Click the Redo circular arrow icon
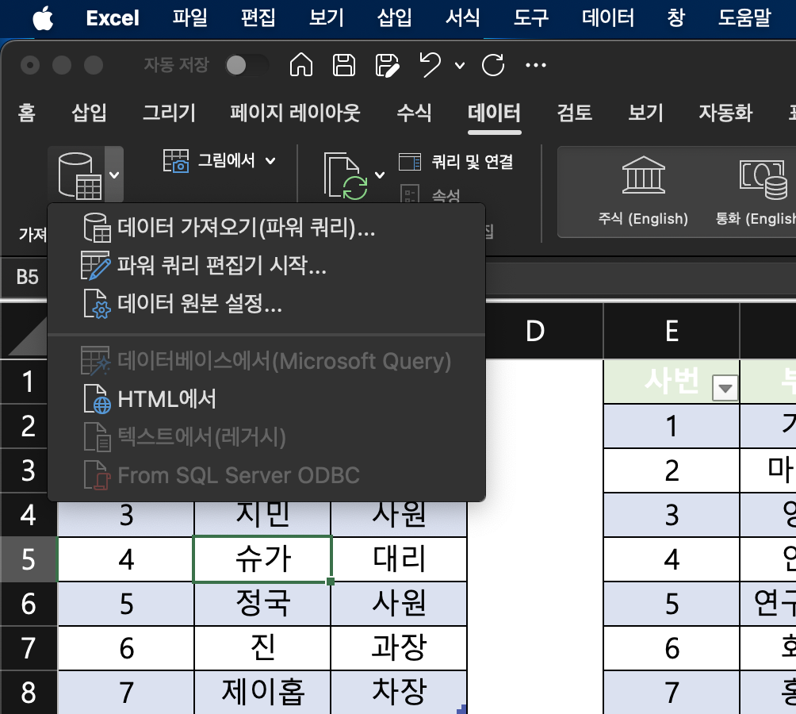Screen dimensions: 796x714 493,65
